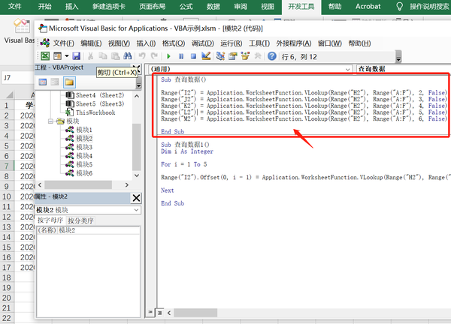The width and height of the screenshot is (451, 324).
Task: Click the project tree up scroll arrow
Action: 137,96
